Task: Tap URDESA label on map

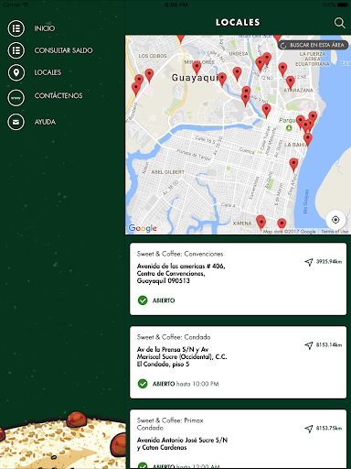Action: [x=239, y=54]
